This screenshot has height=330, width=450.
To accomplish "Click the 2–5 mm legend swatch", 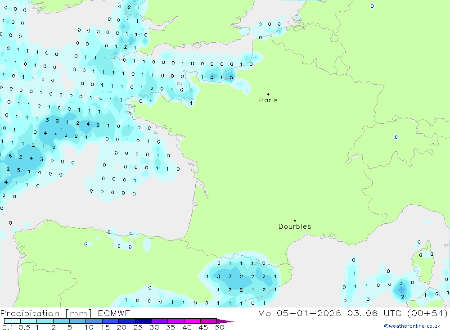I will (x=61, y=321).
